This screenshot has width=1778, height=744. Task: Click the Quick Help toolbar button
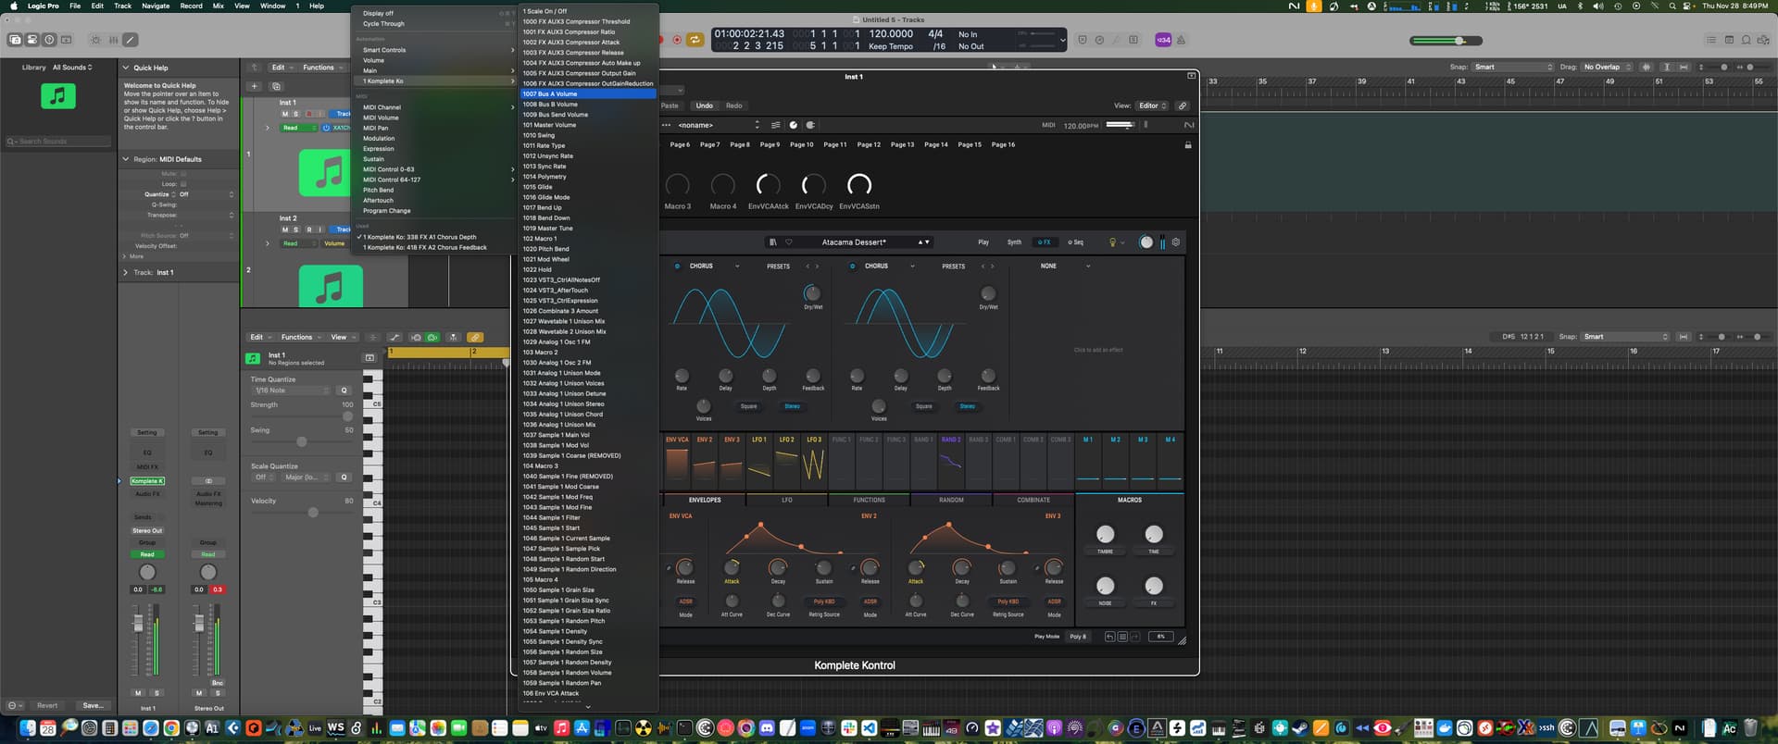pyautogui.click(x=50, y=40)
